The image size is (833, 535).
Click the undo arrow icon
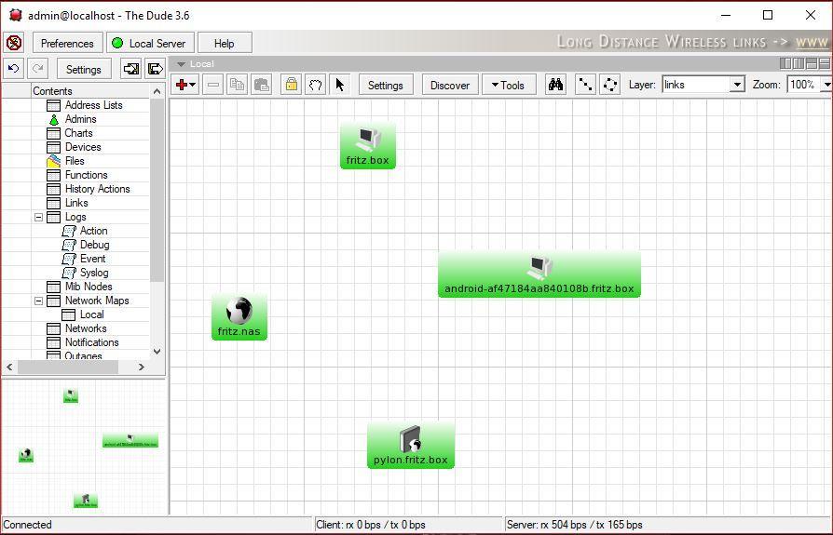pyautogui.click(x=14, y=69)
